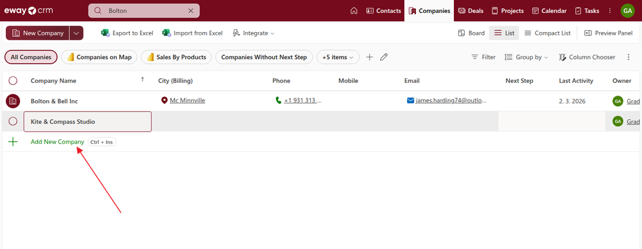Click GA owner avatar in Kite row
Viewport: 642px width, 249px height.
tap(618, 121)
